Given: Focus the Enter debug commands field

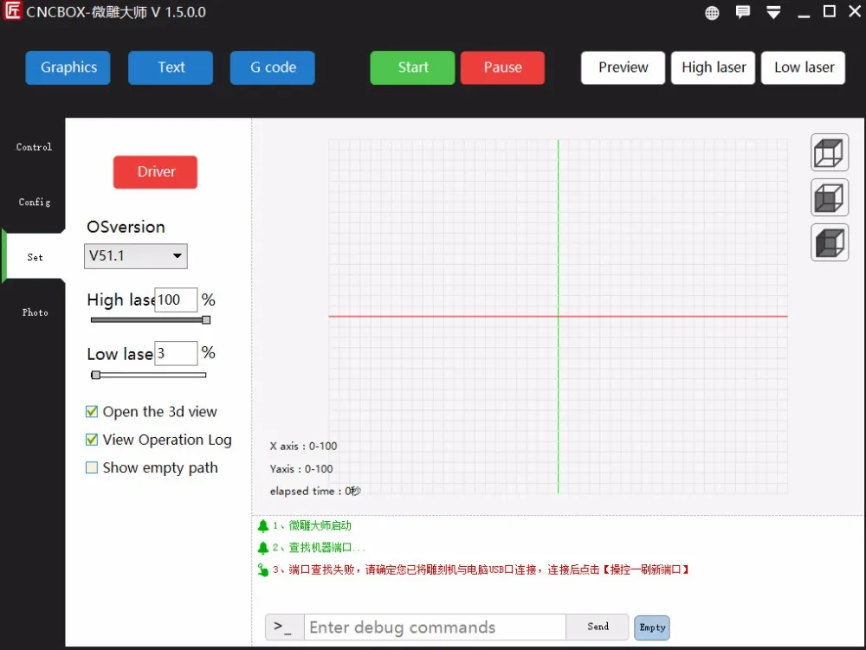Looking at the screenshot, I should (x=435, y=627).
